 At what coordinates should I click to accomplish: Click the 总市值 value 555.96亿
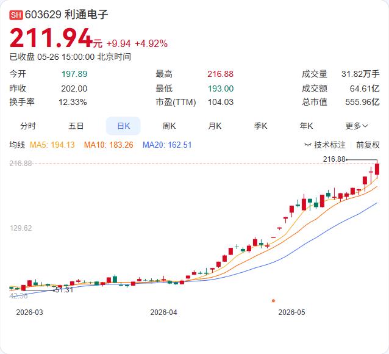362,102
